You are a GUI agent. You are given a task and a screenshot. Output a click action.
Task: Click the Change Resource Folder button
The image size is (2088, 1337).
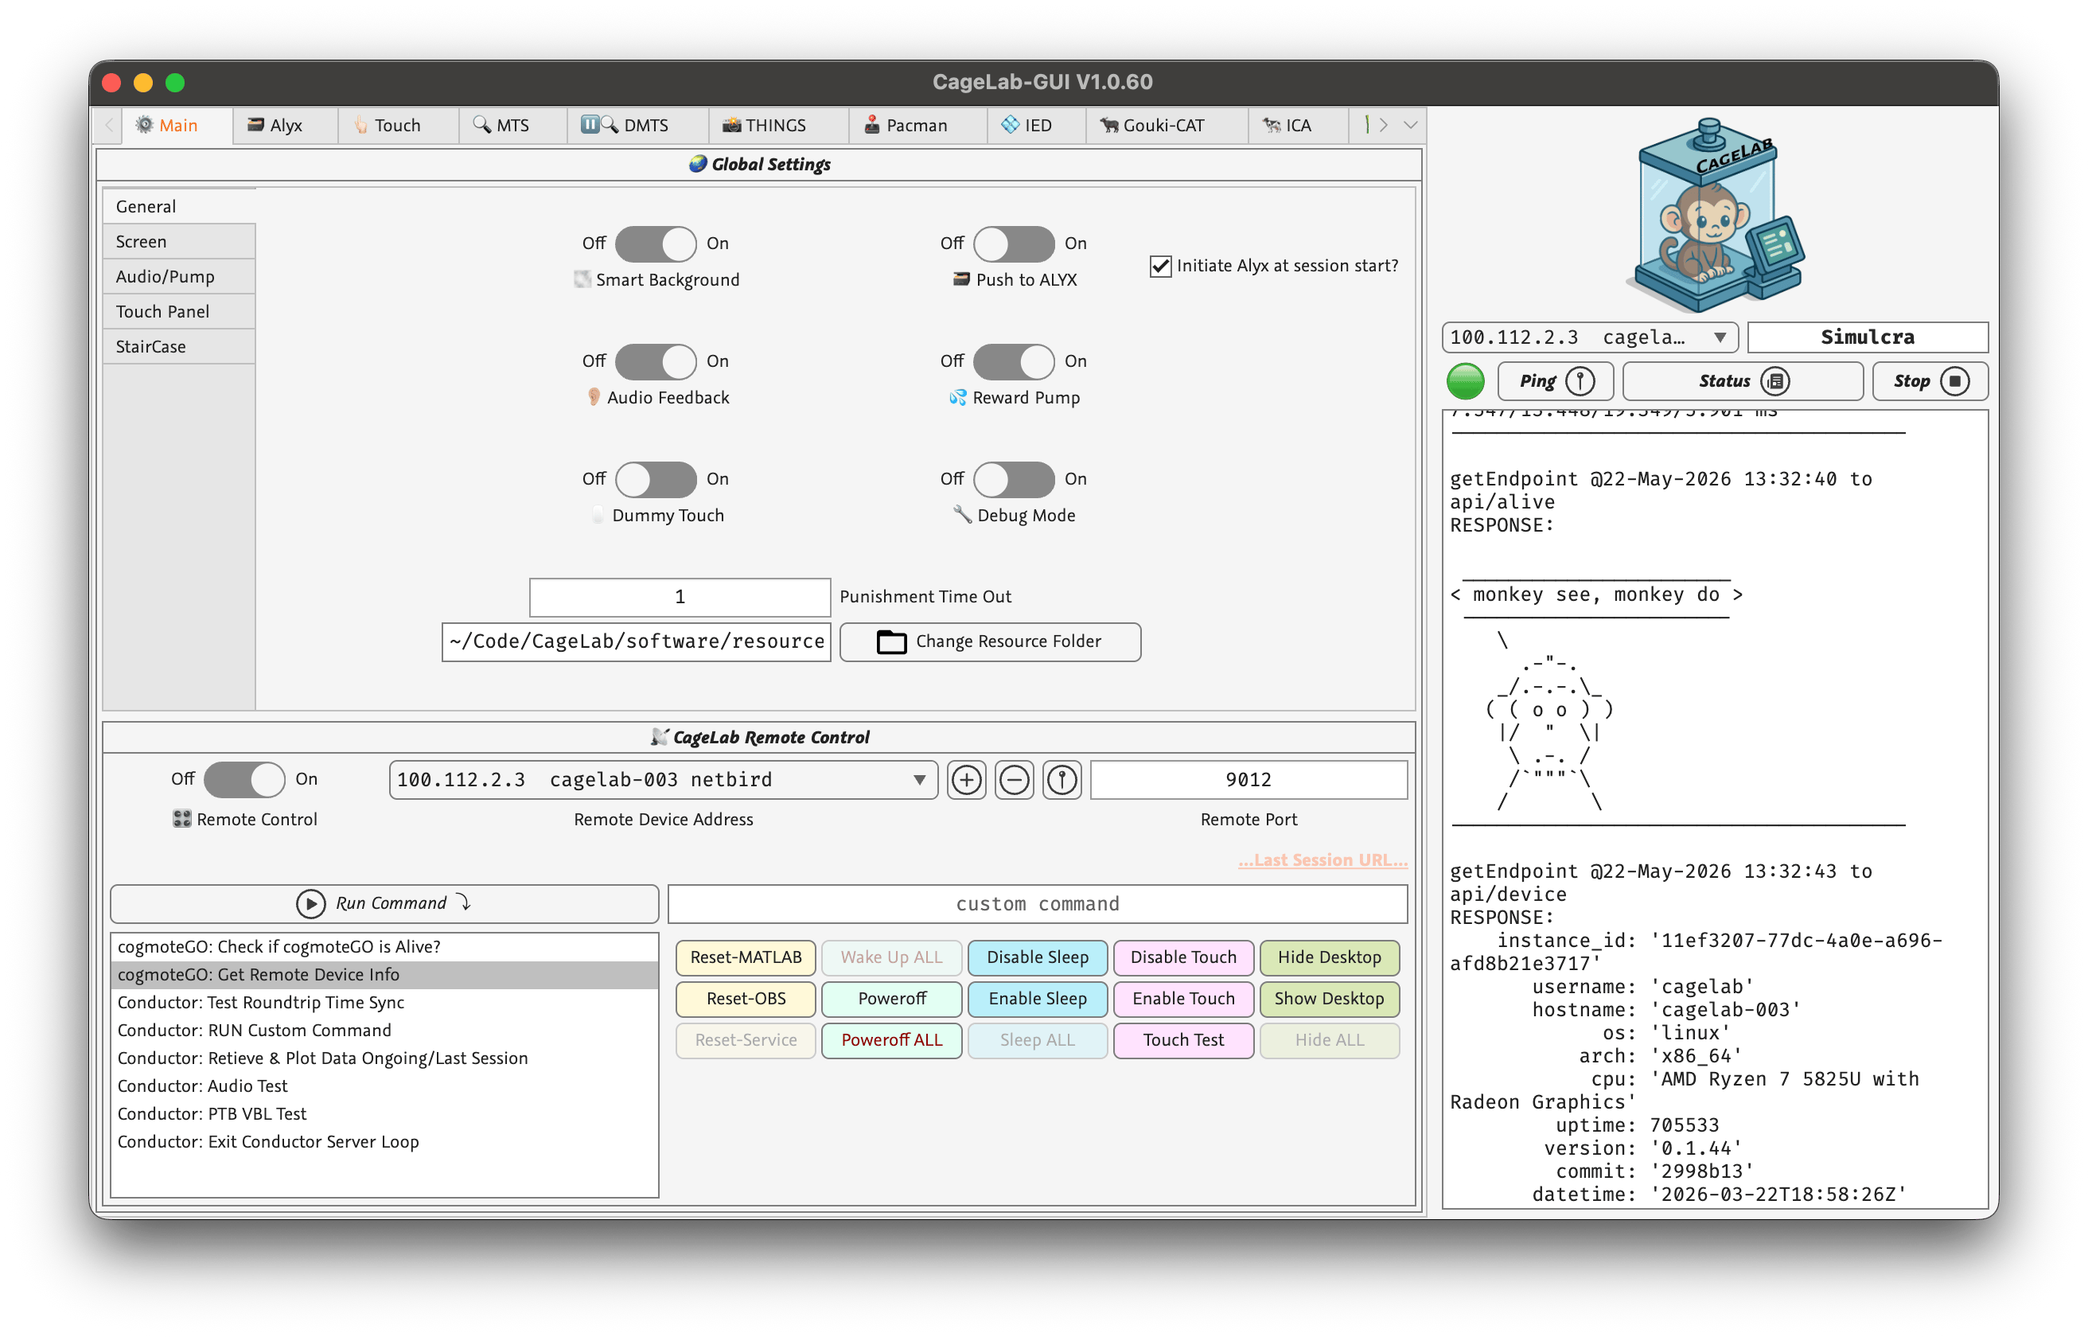click(990, 641)
